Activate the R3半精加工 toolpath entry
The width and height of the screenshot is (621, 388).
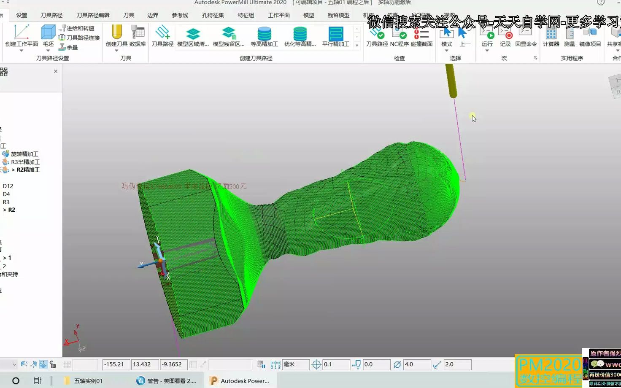click(x=25, y=162)
